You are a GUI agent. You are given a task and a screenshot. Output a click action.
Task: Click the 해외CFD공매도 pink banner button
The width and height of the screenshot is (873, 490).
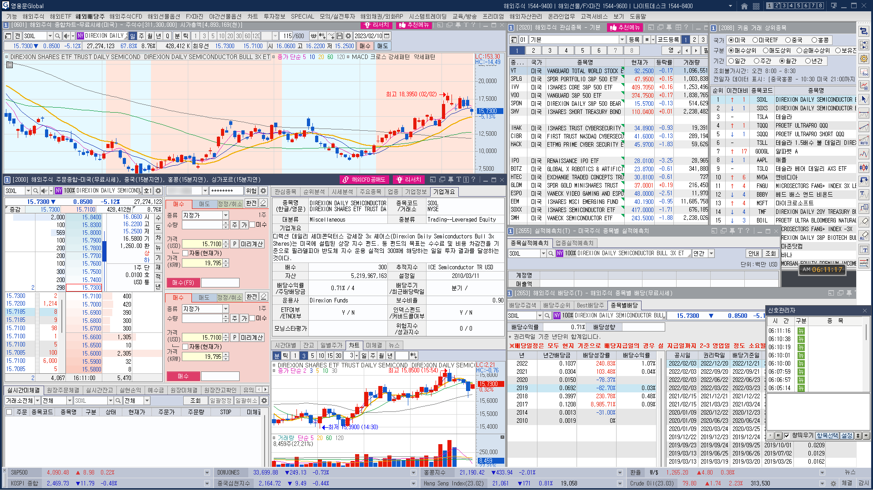[x=365, y=179]
